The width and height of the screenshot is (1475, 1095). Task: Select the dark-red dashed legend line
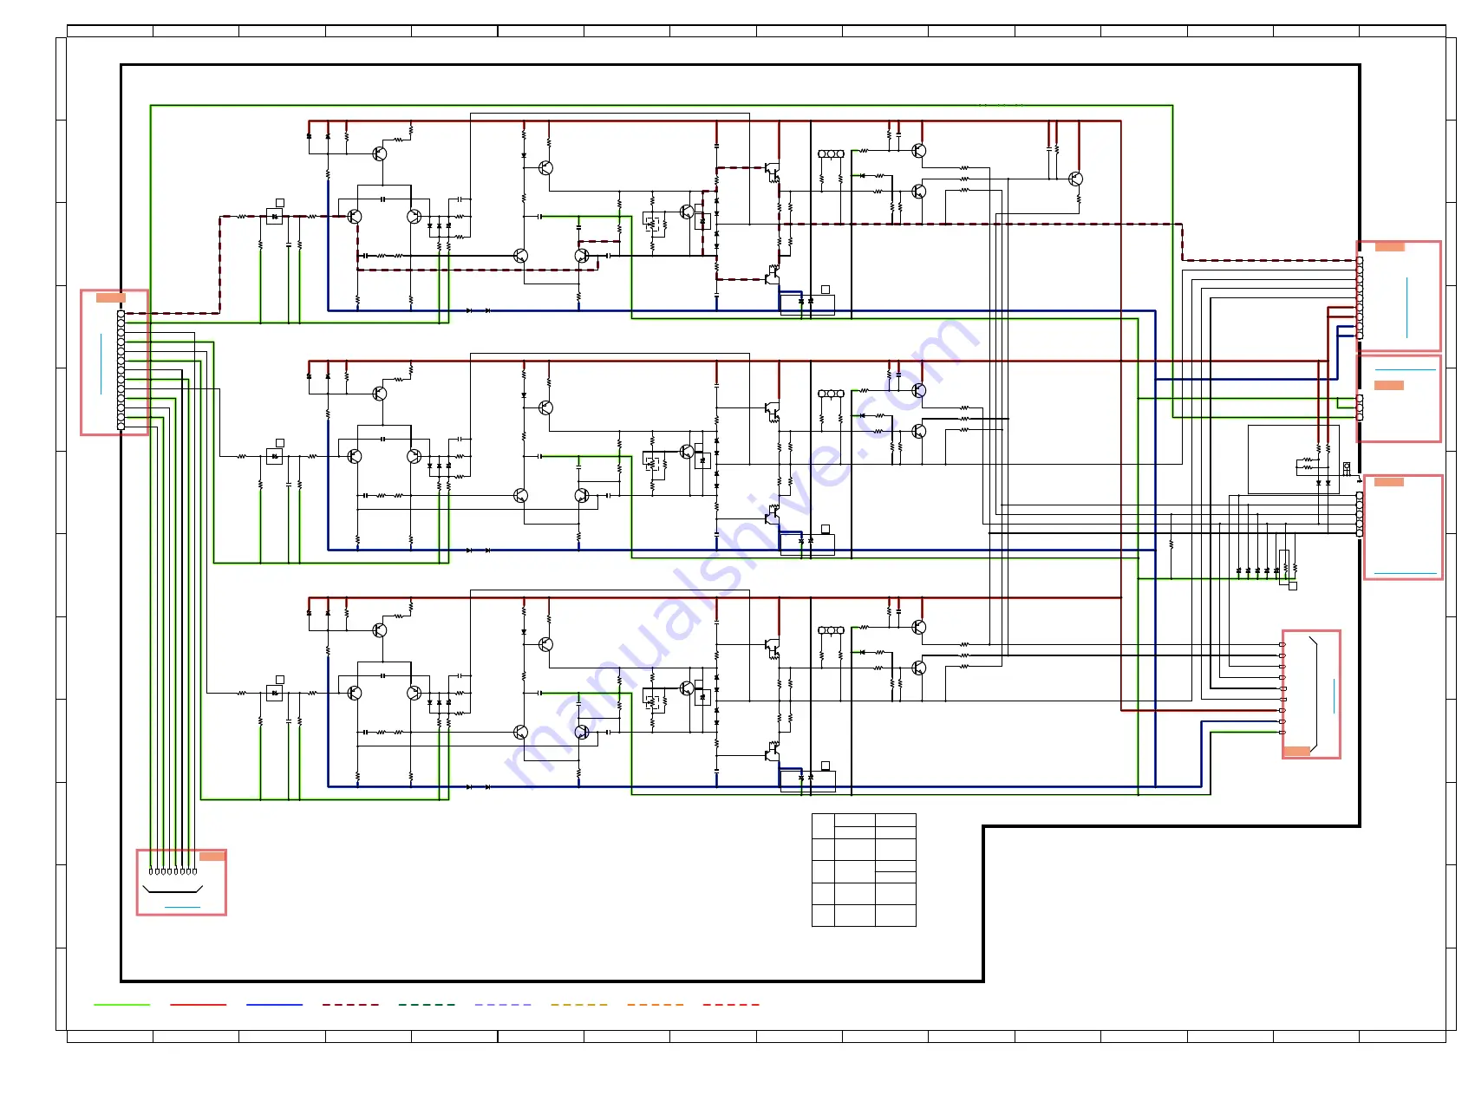click(x=350, y=1005)
